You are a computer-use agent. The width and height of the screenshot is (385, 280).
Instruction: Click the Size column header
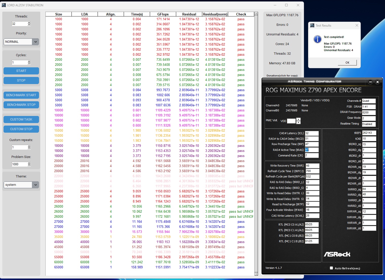pyautogui.click(x=59, y=14)
